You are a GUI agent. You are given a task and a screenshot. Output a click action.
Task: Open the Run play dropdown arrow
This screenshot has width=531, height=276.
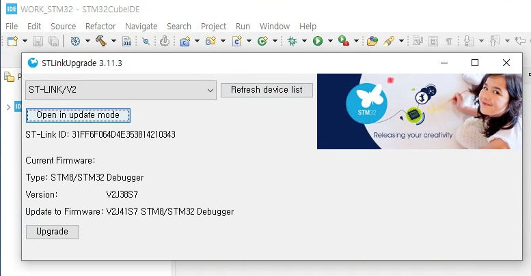330,41
